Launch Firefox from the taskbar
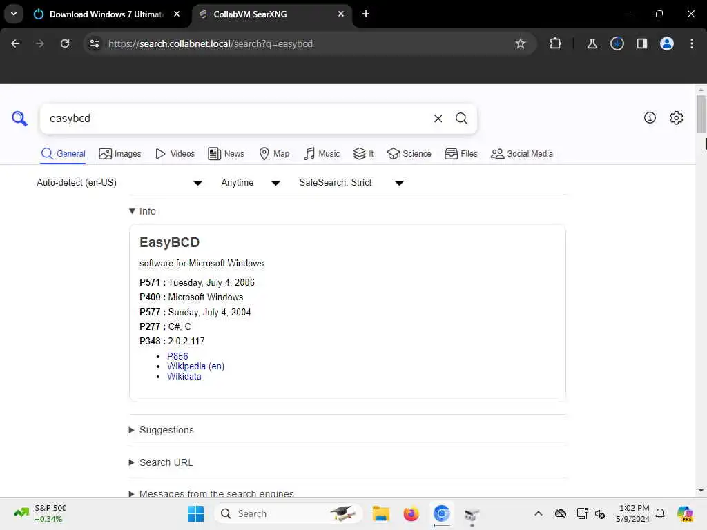707x530 pixels. (x=411, y=513)
